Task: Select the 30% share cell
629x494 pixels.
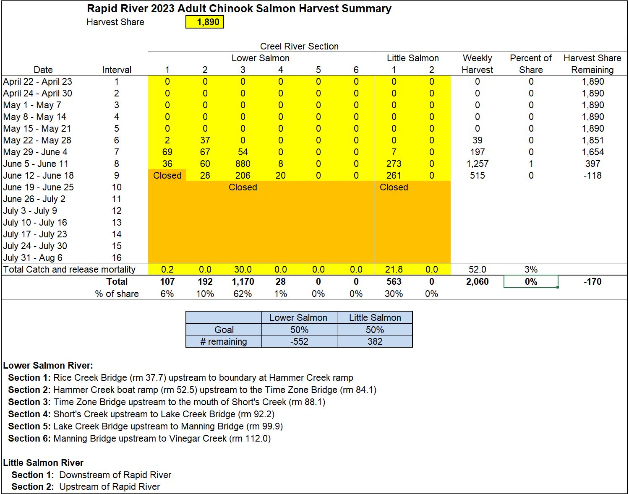Action: [x=394, y=294]
